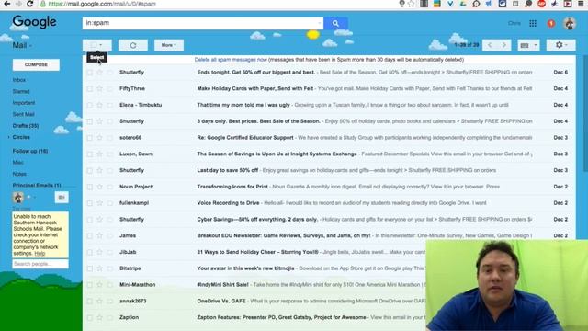This screenshot has width=588, height=331.
Task: Go to newer messages arrow
Action: [x=490, y=45]
